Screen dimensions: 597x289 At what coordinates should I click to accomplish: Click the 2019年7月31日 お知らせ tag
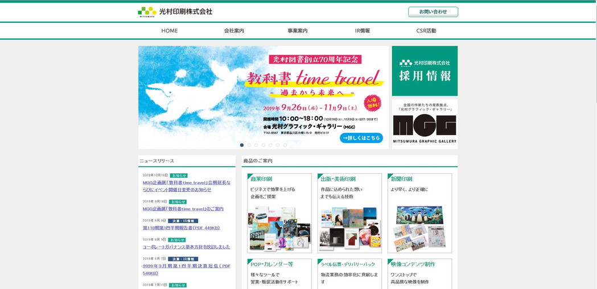[x=178, y=285]
